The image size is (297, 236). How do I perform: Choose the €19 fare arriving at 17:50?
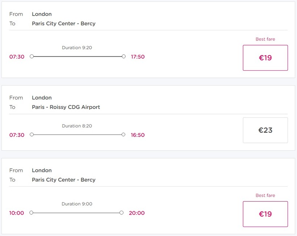pyautogui.click(x=265, y=58)
